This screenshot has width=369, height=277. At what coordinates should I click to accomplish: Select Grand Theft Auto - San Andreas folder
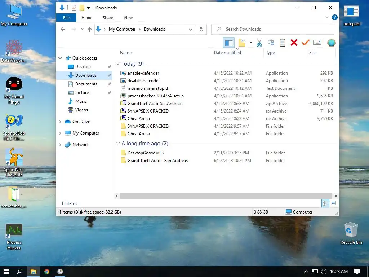click(x=158, y=161)
